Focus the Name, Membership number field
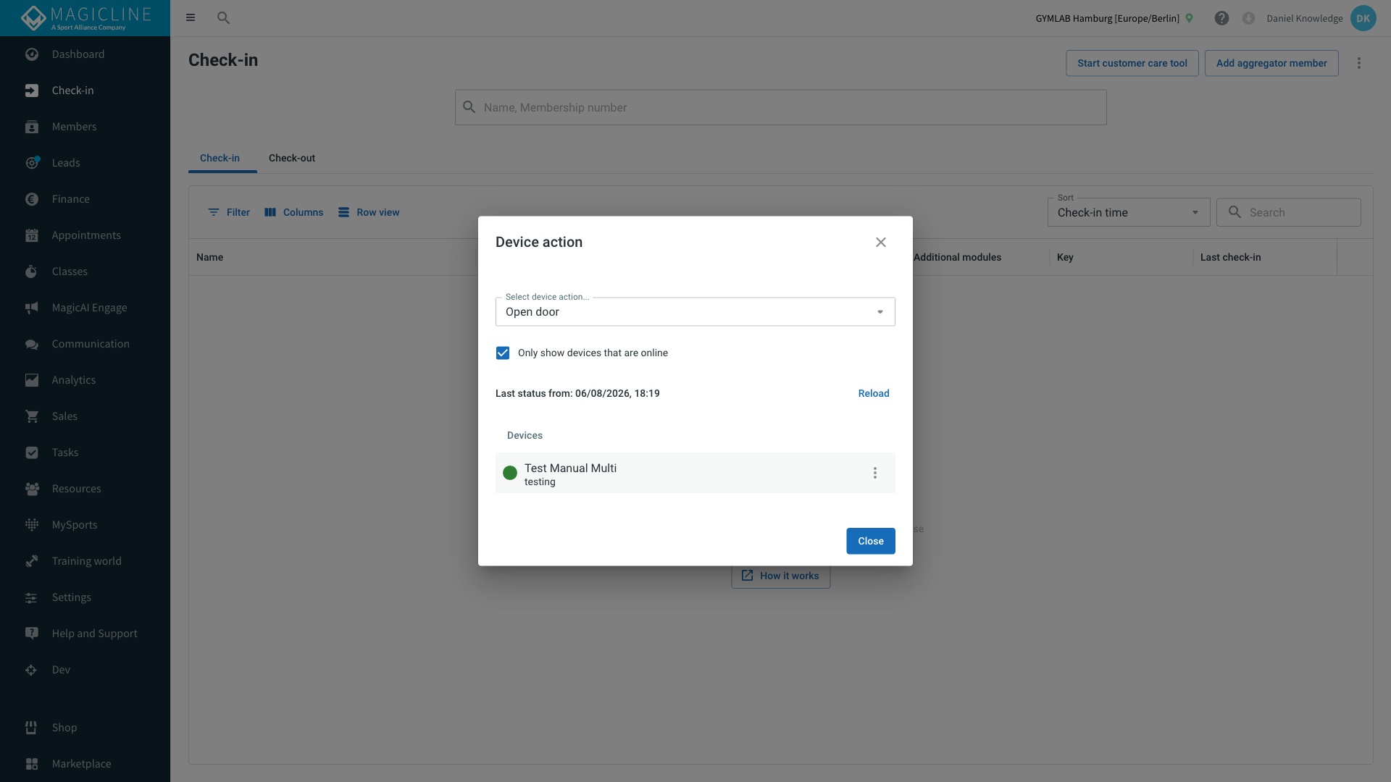This screenshot has height=782, width=1391. pos(781,107)
